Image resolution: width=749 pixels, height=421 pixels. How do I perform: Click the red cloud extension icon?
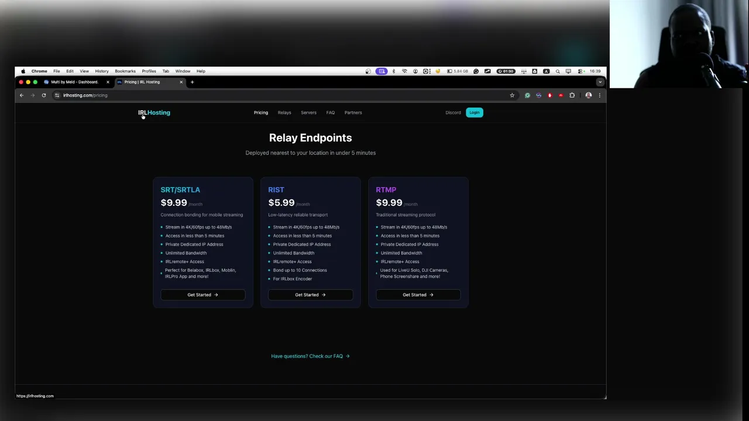pyautogui.click(x=561, y=95)
